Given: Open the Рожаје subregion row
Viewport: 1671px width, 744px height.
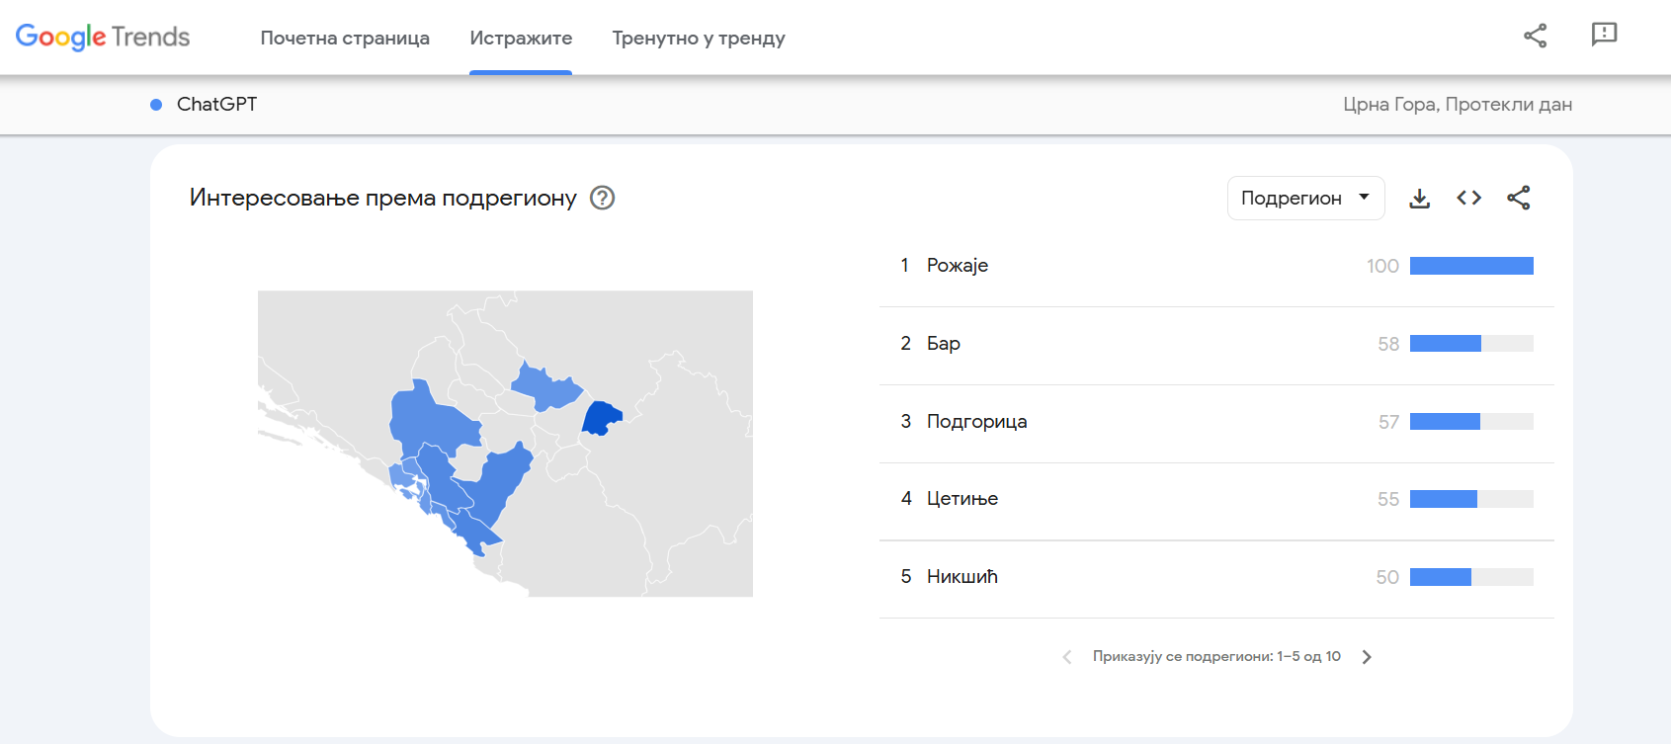Looking at the screenshot, I should coord(1216,266).
